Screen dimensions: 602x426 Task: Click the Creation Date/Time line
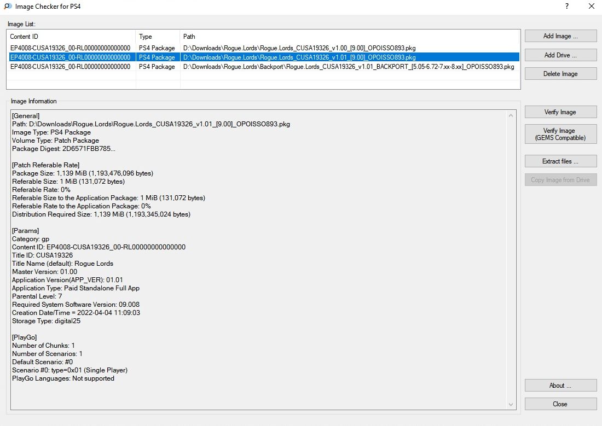pos(76,313)
